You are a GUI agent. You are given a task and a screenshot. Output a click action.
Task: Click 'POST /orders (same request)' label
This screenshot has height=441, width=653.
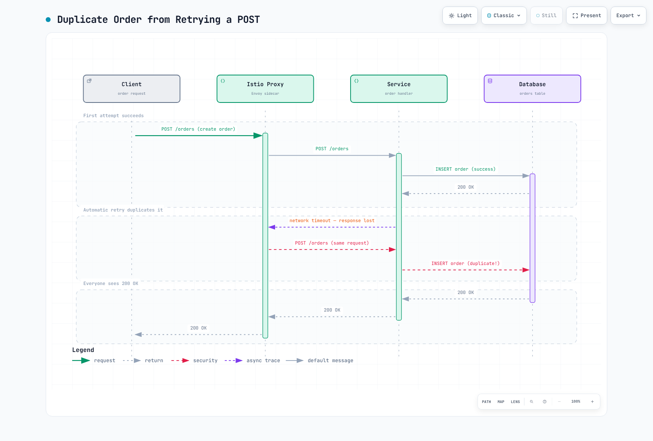point(332,243)
